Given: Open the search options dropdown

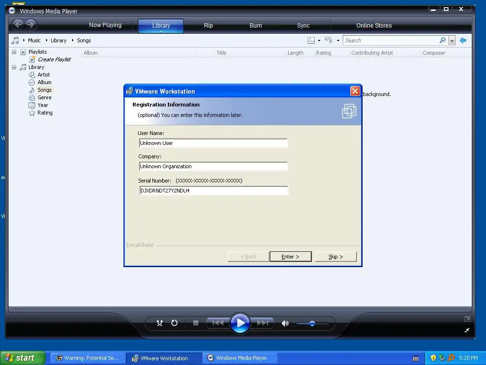Looking at the screenshot, I should (x=452, y=41).
